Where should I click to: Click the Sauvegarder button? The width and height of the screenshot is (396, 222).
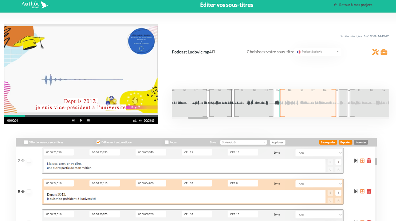tap(328, 142)
